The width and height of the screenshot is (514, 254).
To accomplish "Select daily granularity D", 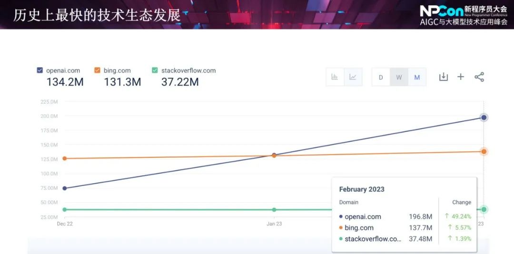I will click(x=381, y=77).
